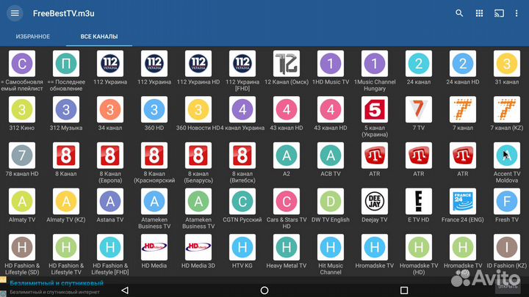Open the hamburger navigation menu

[15, 14]
